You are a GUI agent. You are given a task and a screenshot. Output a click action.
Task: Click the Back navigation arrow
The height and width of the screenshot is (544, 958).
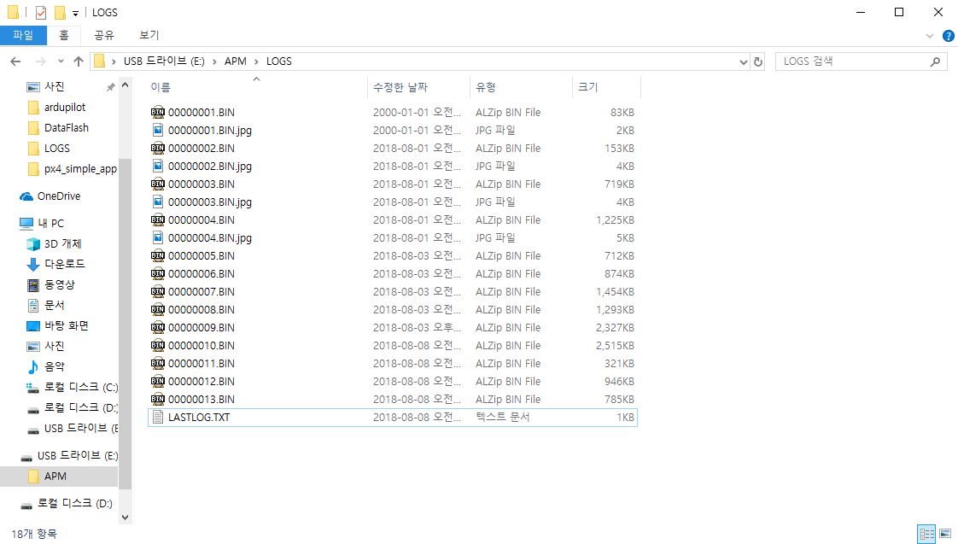click(x=16, y=61)
